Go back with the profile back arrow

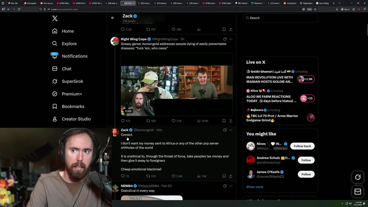pyautogui.click(x=113, y=18)
